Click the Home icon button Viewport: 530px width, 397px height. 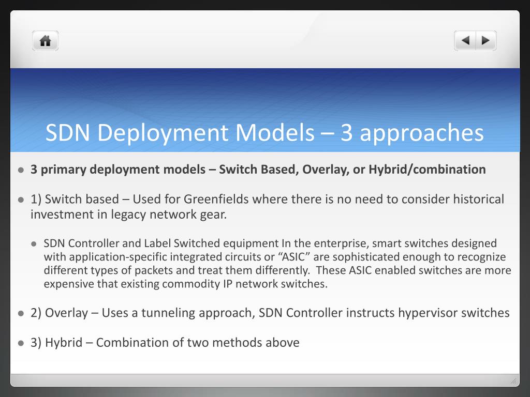click(x=46, y=41)
